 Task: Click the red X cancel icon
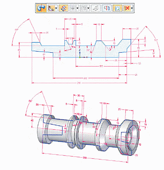coord(127,9)
